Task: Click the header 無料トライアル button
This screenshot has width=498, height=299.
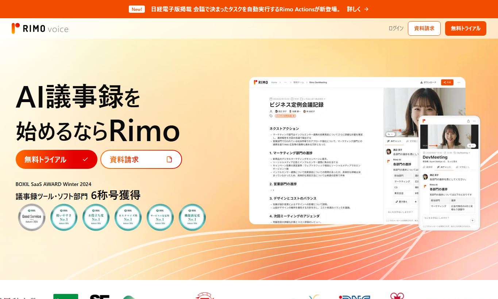Action: (466, 28)
